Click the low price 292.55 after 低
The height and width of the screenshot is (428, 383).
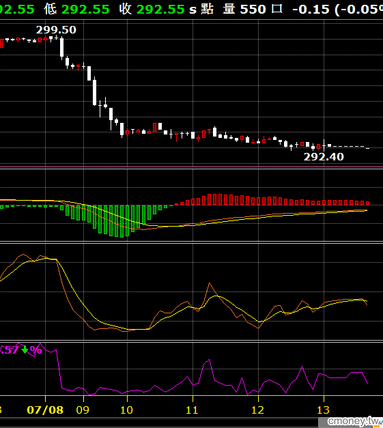click(85, 10)
